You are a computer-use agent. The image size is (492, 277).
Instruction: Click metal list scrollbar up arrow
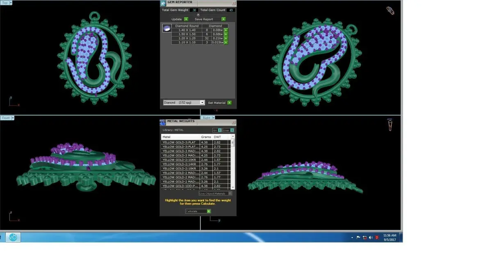pyautogui.click(x=233, y=136)
